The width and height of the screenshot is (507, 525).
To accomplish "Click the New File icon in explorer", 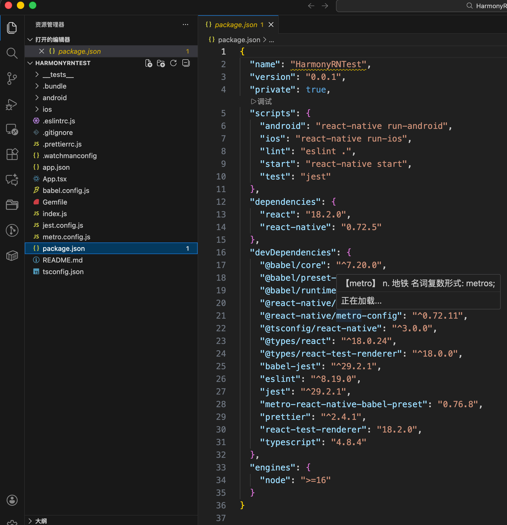I will [x=149, y=63].
